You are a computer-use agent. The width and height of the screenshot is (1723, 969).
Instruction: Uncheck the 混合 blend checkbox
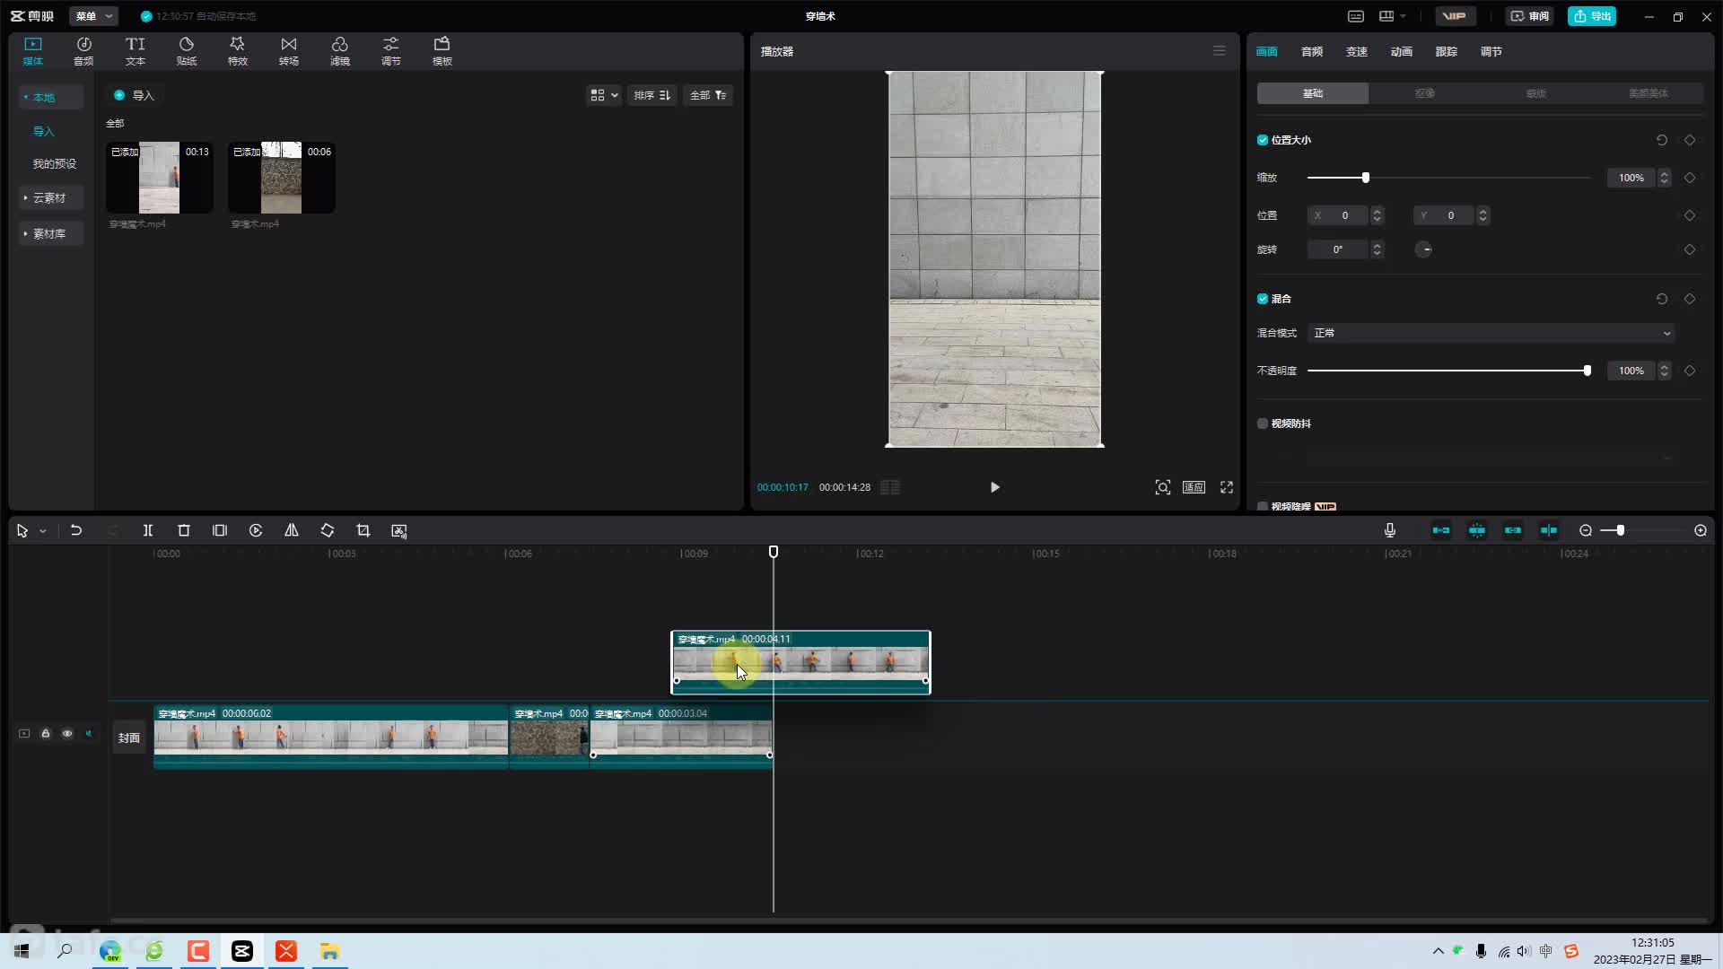pos(1263,299)
